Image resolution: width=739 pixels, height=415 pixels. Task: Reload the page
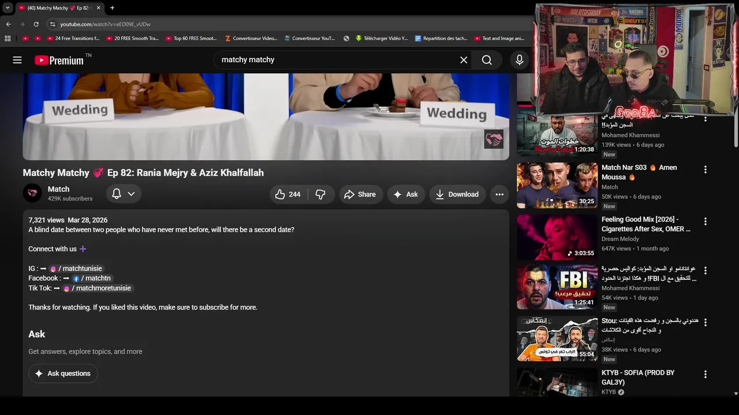tap(36, 24)
